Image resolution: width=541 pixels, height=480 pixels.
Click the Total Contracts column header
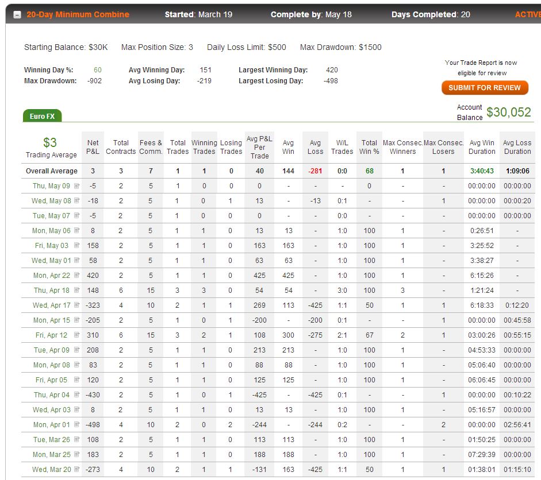tap(121, 147)
